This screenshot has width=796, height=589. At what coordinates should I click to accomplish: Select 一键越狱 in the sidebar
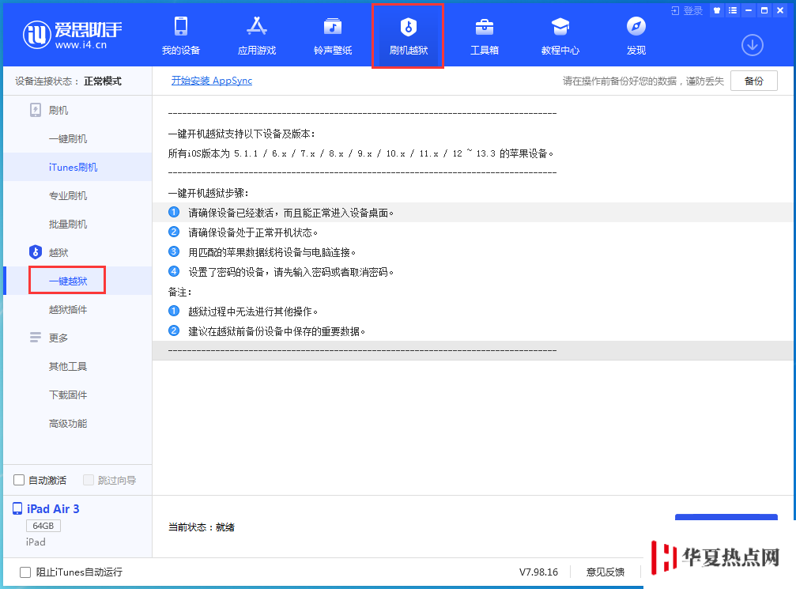[68, 281]
